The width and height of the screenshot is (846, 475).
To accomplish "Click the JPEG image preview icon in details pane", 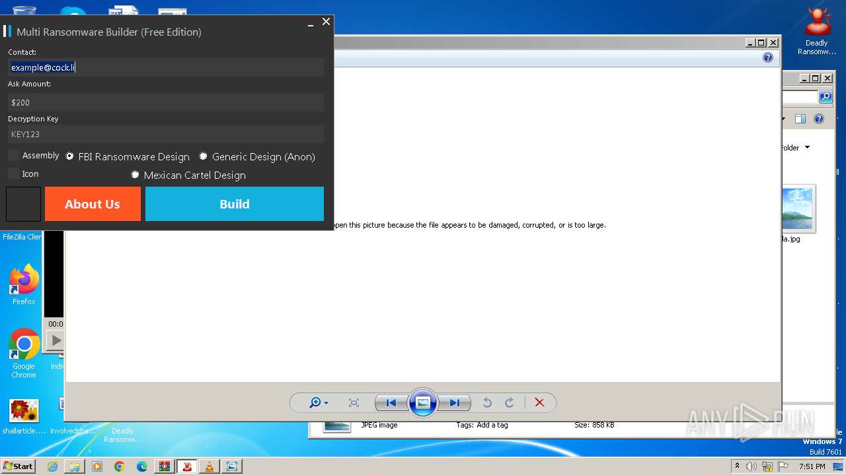I will point(336,426).
